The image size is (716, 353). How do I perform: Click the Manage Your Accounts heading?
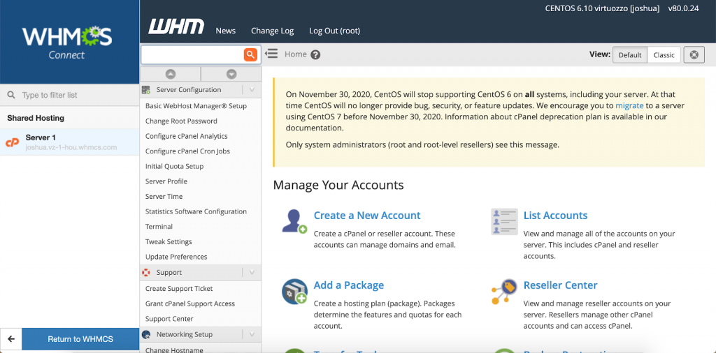(x=338, y=185)
